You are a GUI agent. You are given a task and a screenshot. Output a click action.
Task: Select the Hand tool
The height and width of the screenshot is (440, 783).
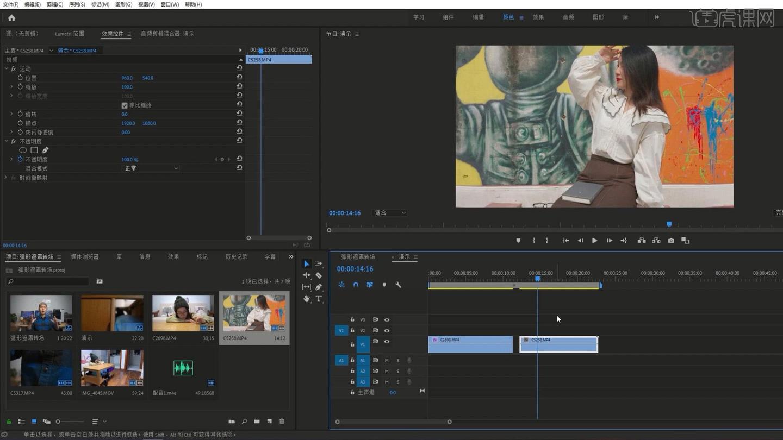click(x=307, y=299)
